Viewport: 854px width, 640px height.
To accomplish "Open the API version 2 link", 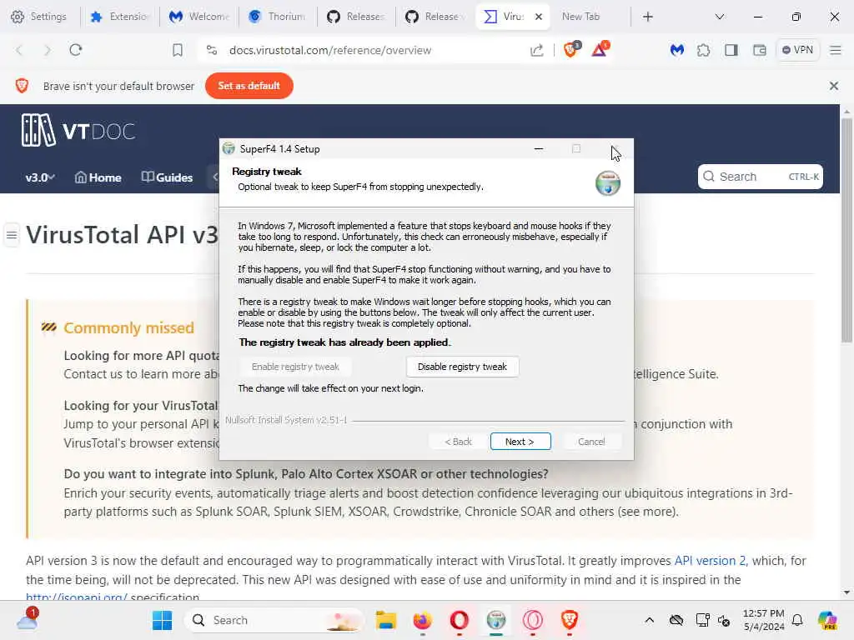I will pyautogui.click(x=710, y=561).
